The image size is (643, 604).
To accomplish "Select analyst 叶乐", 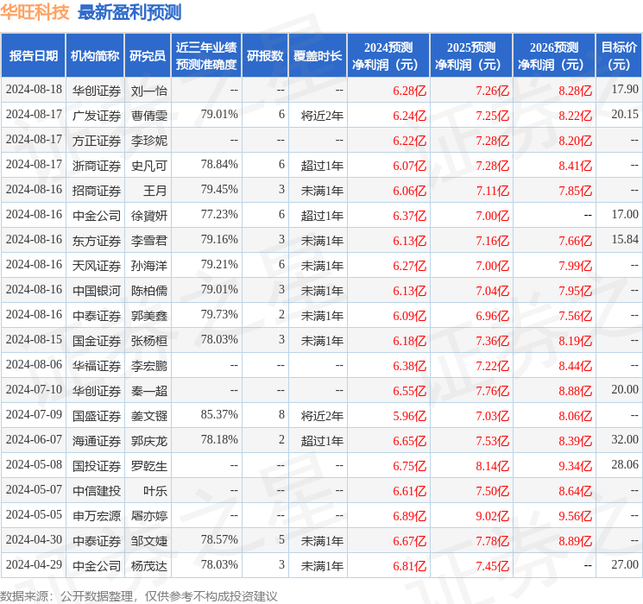I will pyautogui.click(x=155, y=491).
